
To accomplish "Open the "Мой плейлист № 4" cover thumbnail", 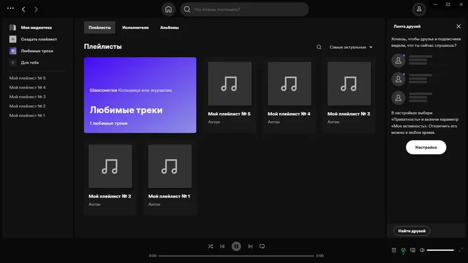I will pyautogui.click(x=290, y=84).
